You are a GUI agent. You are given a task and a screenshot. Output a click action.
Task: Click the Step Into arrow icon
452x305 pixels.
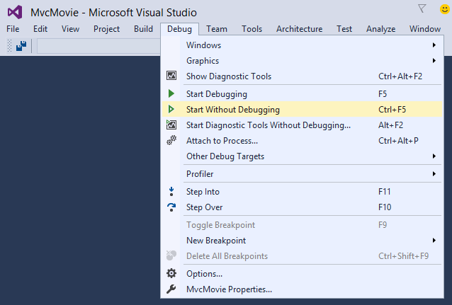[171, 192]
